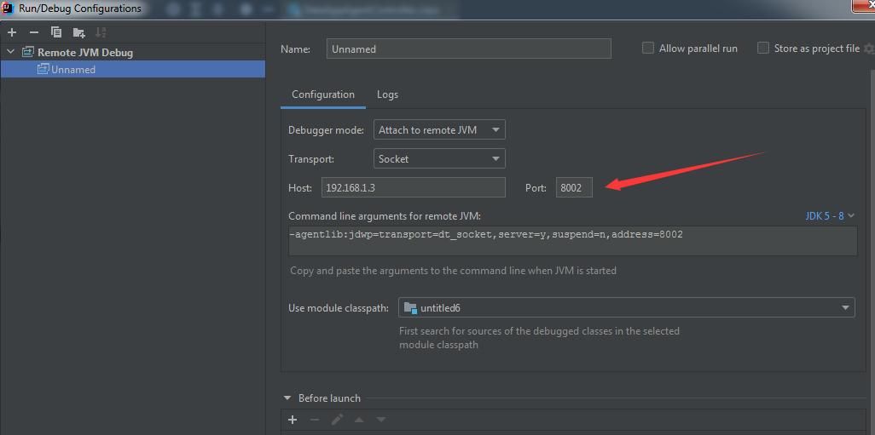875x435 pixels.
Task: Select the Configuration tab
Action: pyautogui.click(x=323, y=94)
